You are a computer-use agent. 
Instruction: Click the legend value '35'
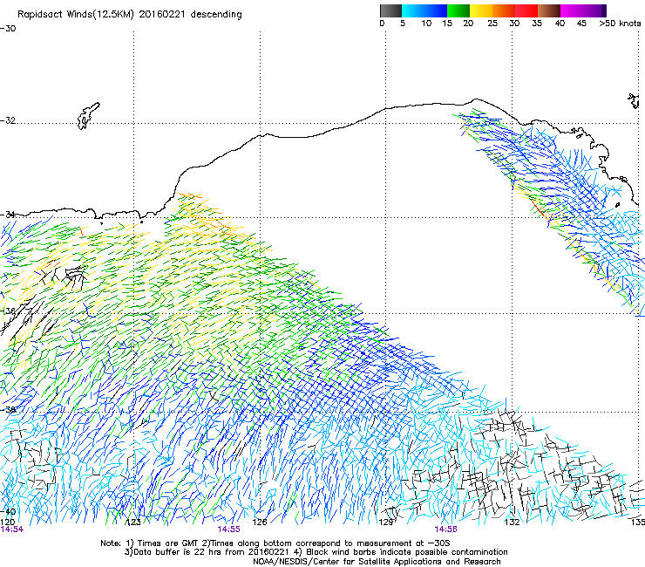(x=537, y=24)
